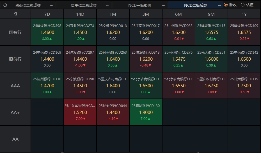Click the 1Y column header
The image size is (261, 153).
(x=244, y=14)
